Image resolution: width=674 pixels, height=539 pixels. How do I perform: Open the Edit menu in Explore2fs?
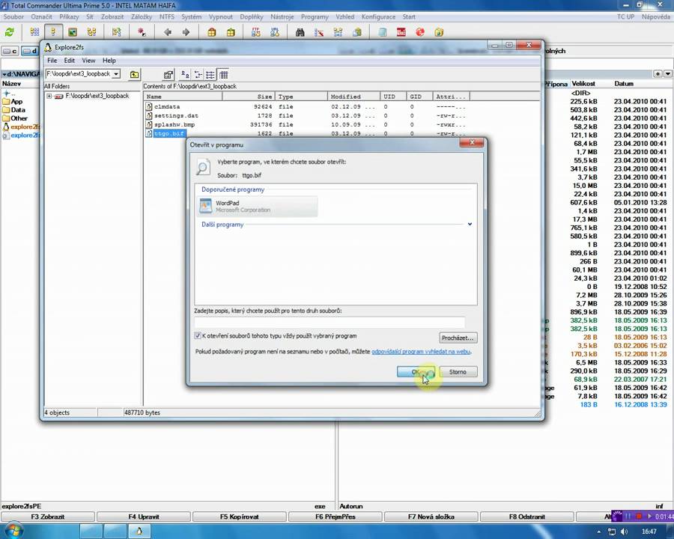point(69,61)
